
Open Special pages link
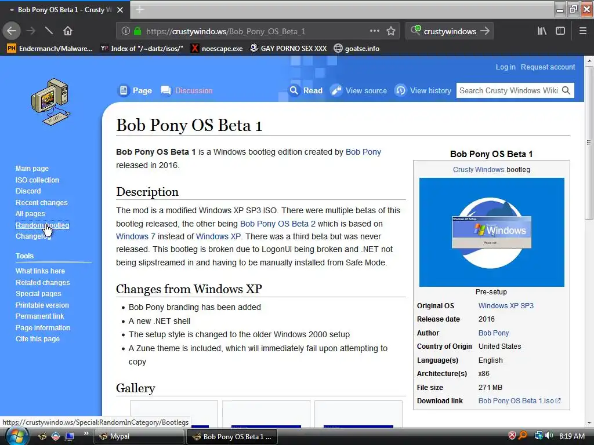(38, 294)
